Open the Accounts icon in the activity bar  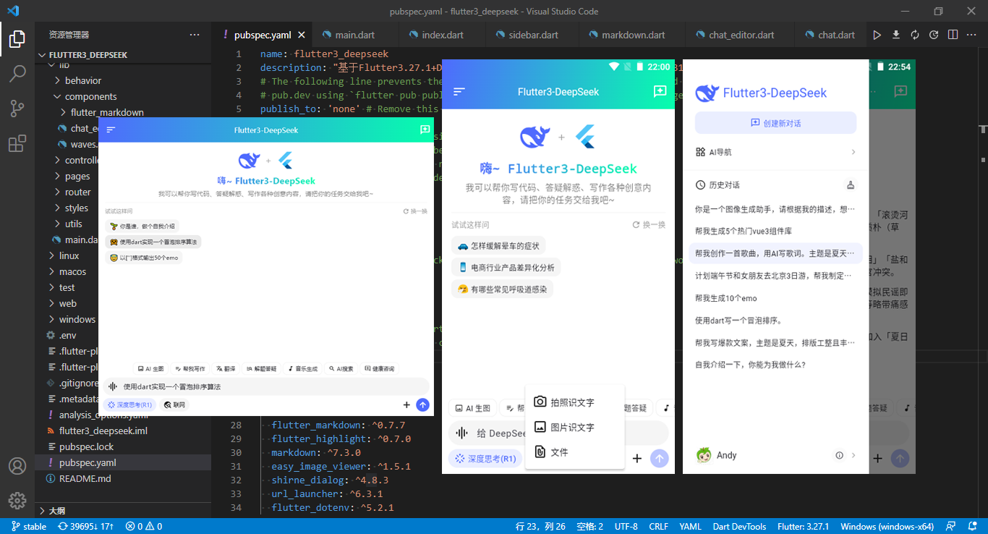[17, 466]
